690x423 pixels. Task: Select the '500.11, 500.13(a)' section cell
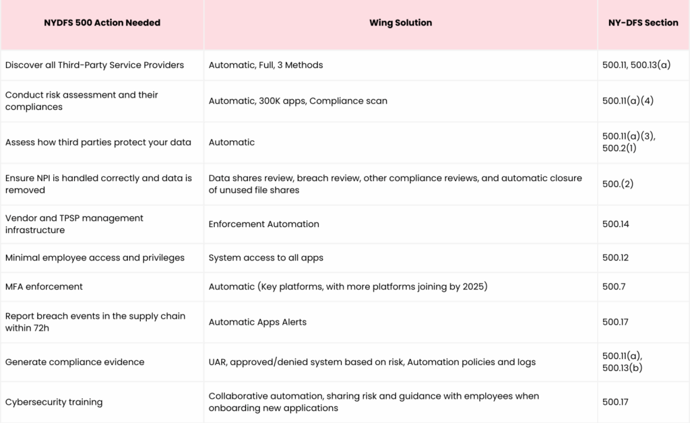click(644, 65)
